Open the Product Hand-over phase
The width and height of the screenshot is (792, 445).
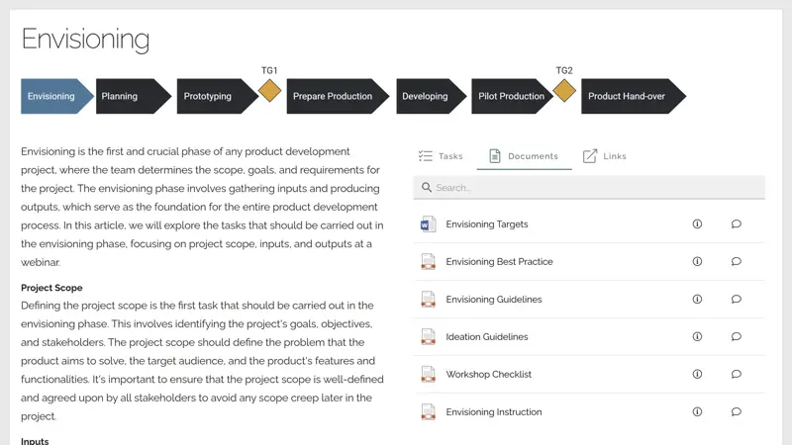pyautogui.click(x=633, y=96)
